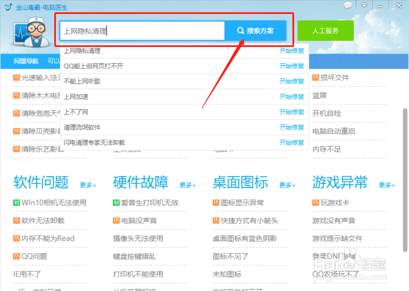The image size is (409, 291).
Task: Select suggestion 上不了网
Action: tap(76, 112)
